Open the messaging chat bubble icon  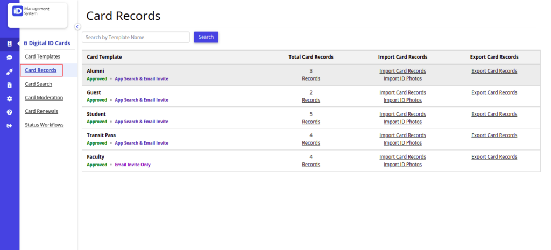pos(10,58)
